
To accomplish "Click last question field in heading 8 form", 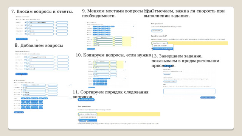I will (41, 69).
